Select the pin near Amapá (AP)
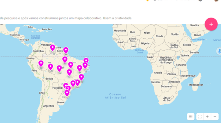The image size is (221, 123). [66, 50]
